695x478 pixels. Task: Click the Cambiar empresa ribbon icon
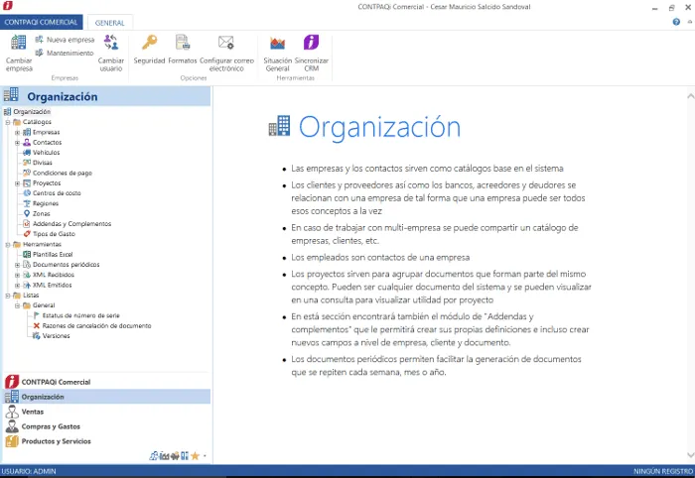(x=19, y=43)
